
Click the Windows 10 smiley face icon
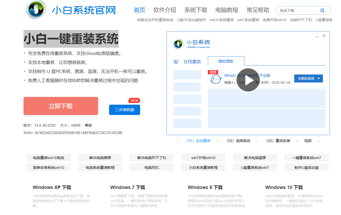coord(216,79)
